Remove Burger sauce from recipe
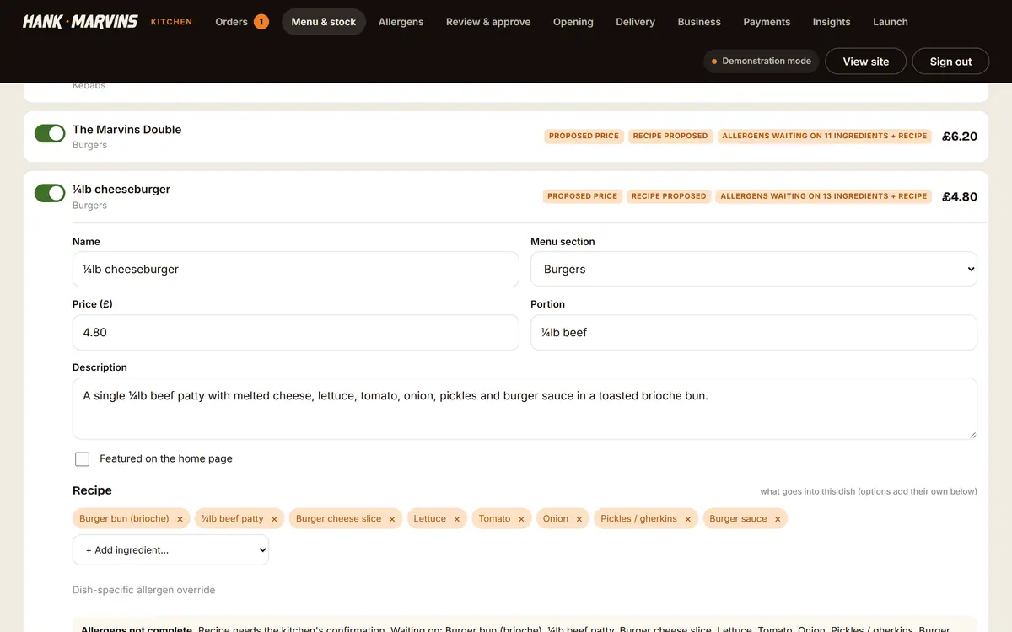Viewport: 1012px width, 632px height. [778, 519]
